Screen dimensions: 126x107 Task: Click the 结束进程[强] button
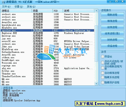(x=112, y=33)
